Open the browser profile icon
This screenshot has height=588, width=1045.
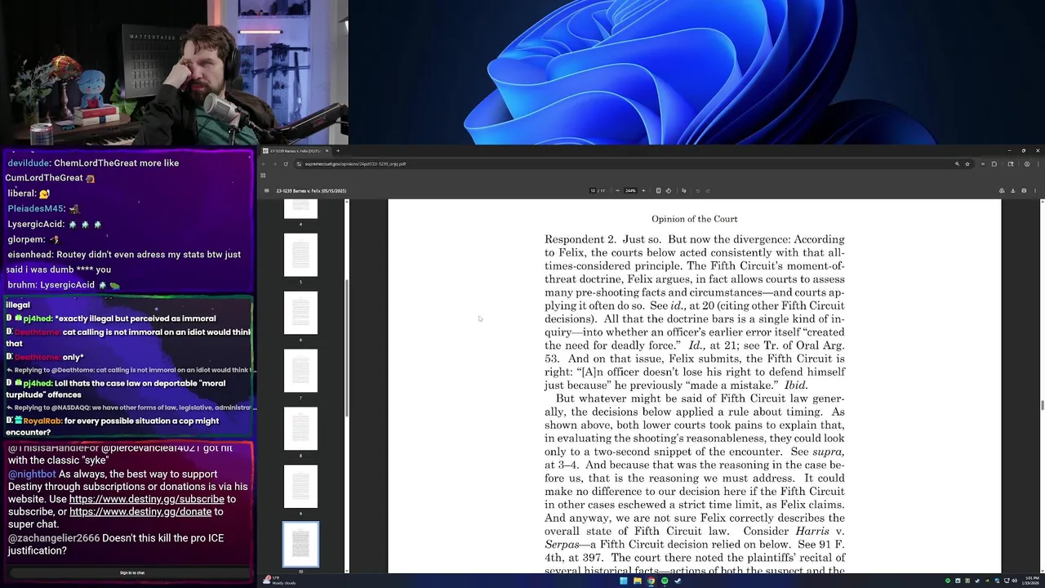pyautogui.click(x=1027, y=164)
